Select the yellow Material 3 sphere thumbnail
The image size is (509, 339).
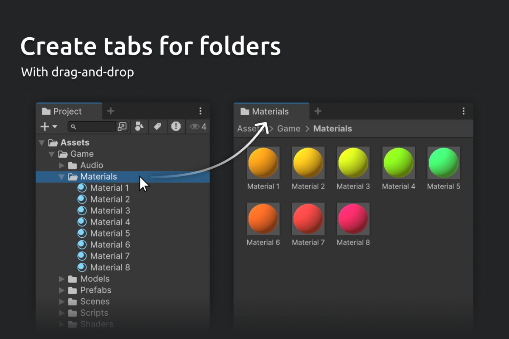pyautogui.click(x=353, y=163)
